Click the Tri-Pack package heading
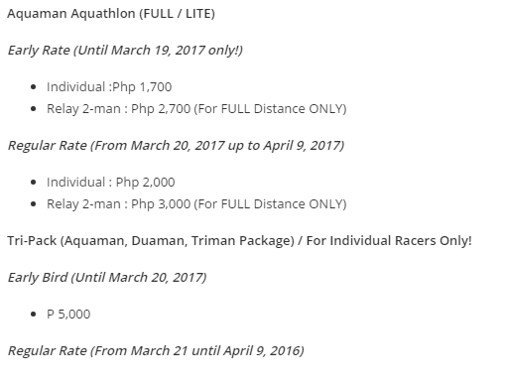 pos(239,241)
